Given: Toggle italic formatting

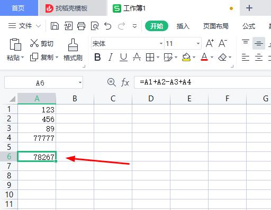Looking at the screenshot, I should 111,57.
